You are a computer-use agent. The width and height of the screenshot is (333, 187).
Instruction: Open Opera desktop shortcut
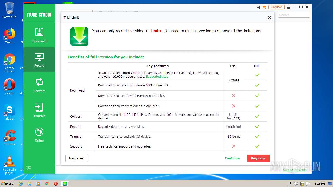(9, 87)
